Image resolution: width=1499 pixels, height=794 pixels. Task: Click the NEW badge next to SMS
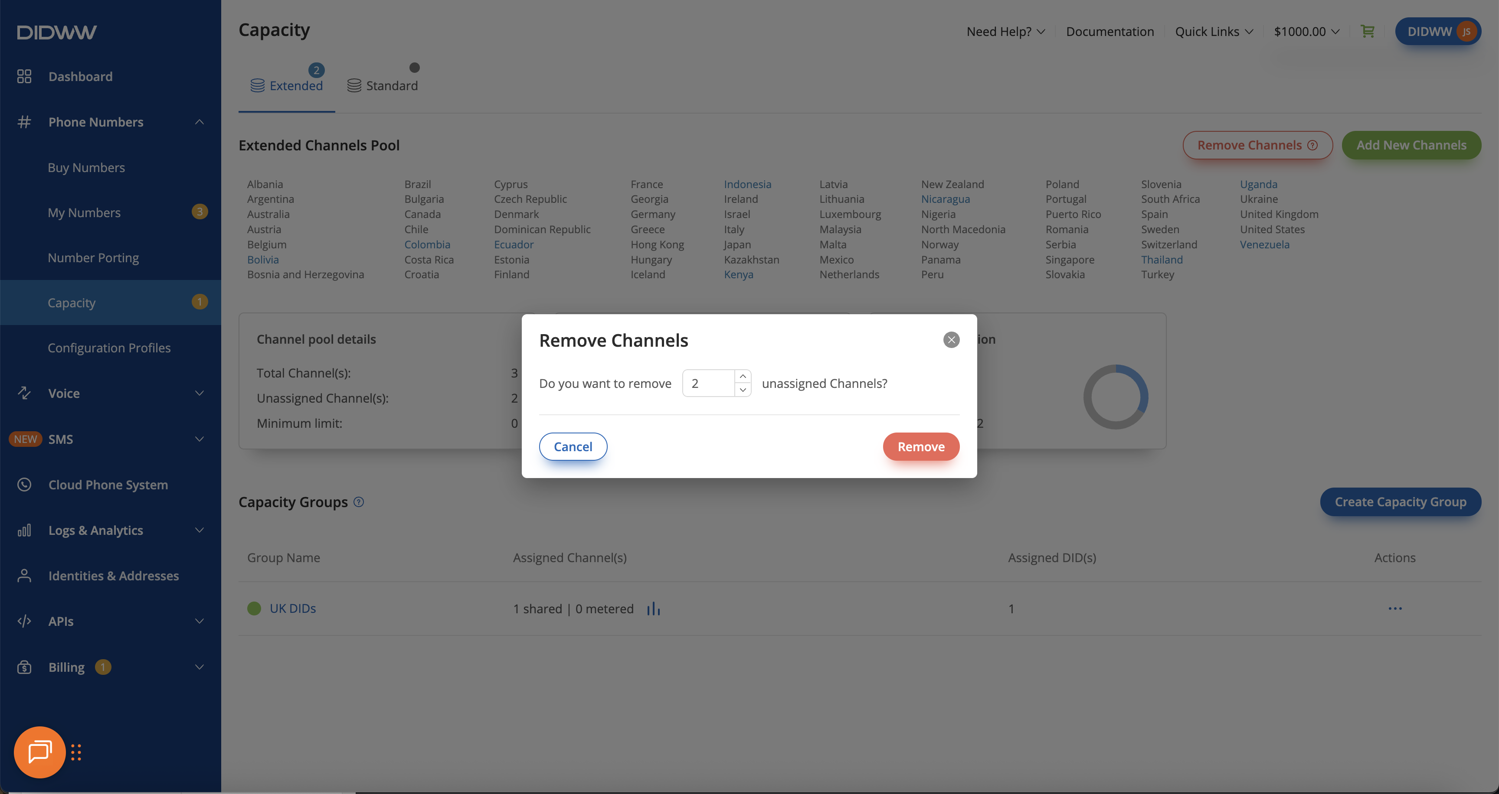tap(25, 439)
